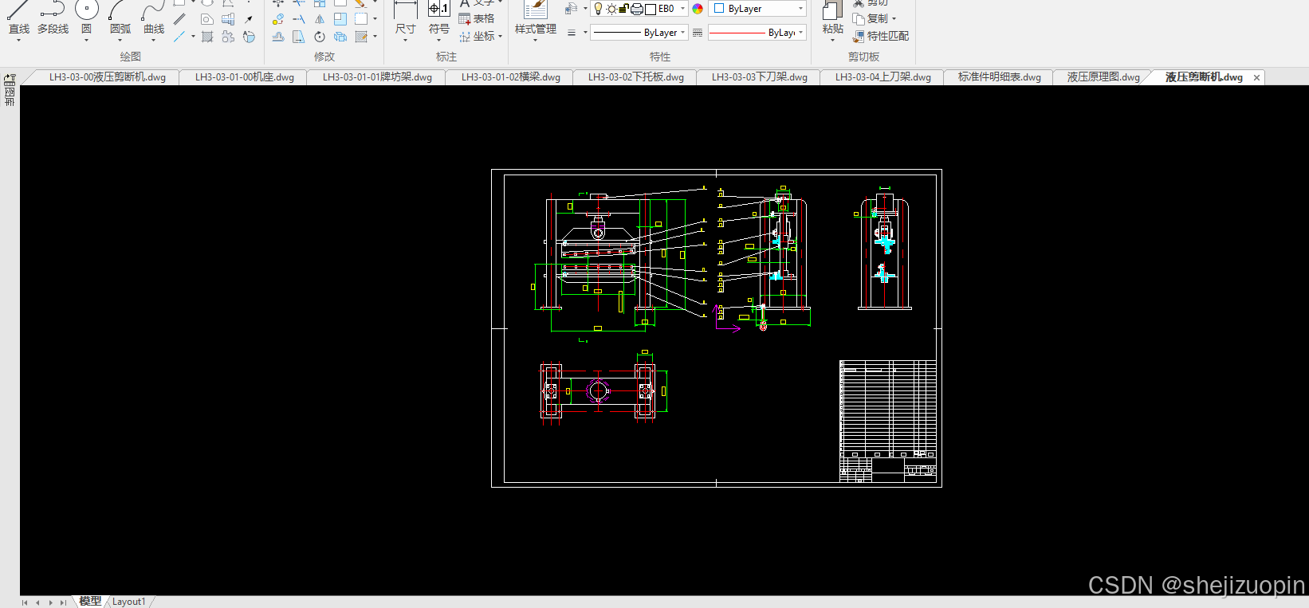Toggle the layer plot printer icon

[x=637, y=9]
